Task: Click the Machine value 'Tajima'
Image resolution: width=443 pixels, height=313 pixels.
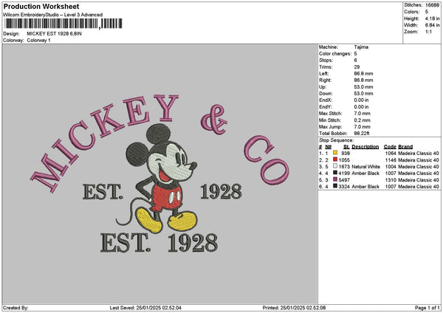Action: pos(361,47)
